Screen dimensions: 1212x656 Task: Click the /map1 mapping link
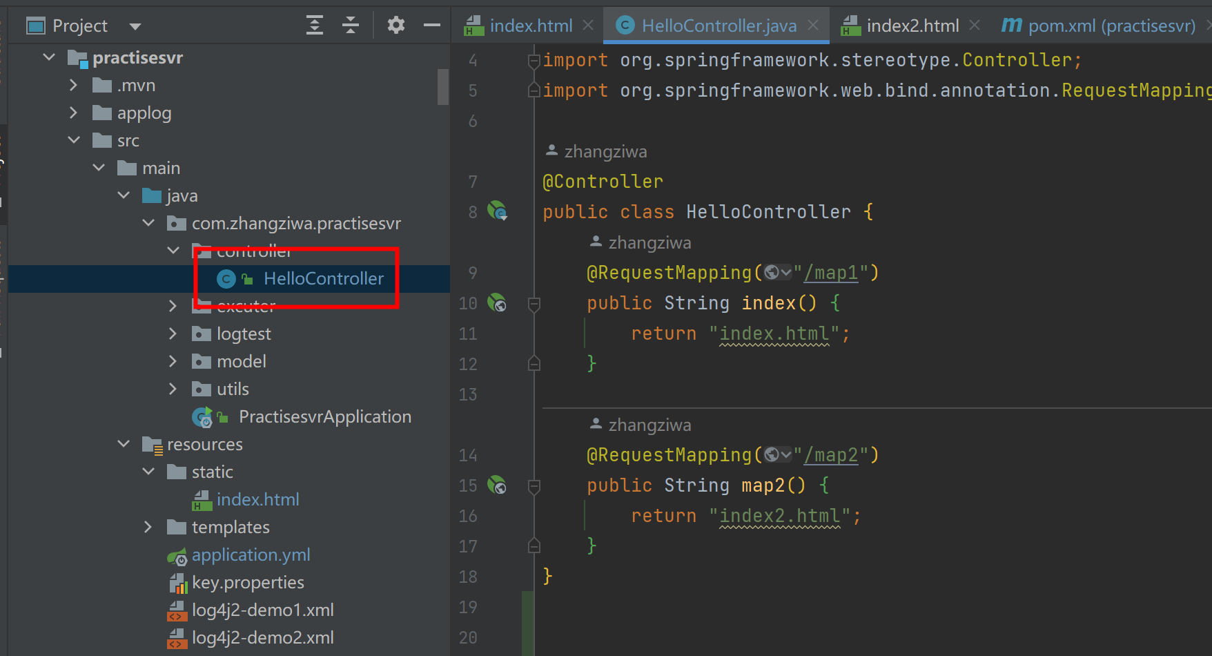831,273
